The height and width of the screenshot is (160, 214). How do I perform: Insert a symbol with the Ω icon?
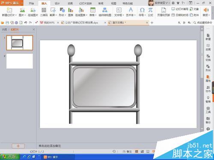[x=142, y=10]
